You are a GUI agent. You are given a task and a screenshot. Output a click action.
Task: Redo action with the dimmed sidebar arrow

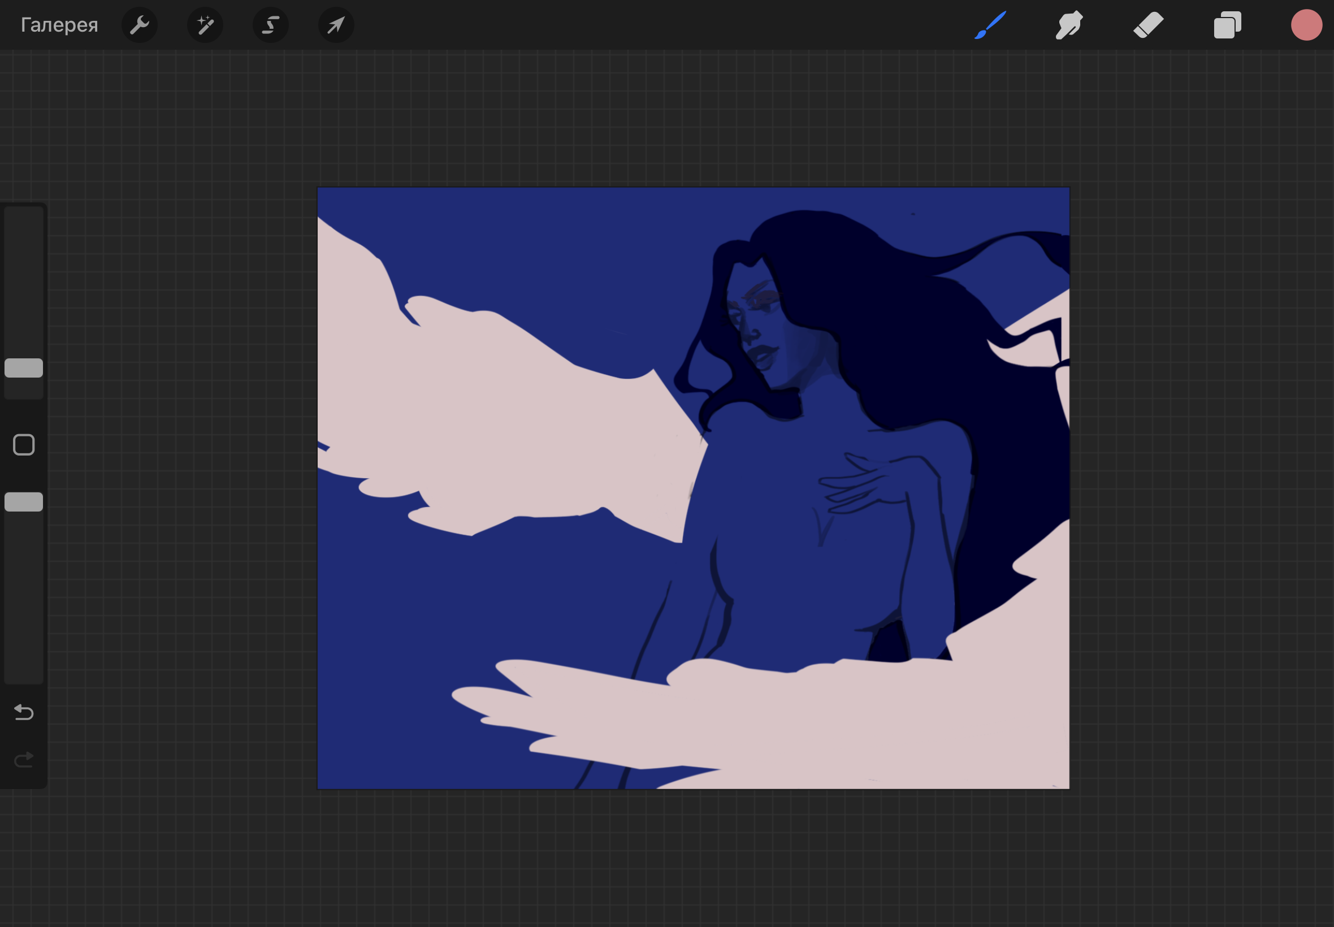(x=24, y=759)
